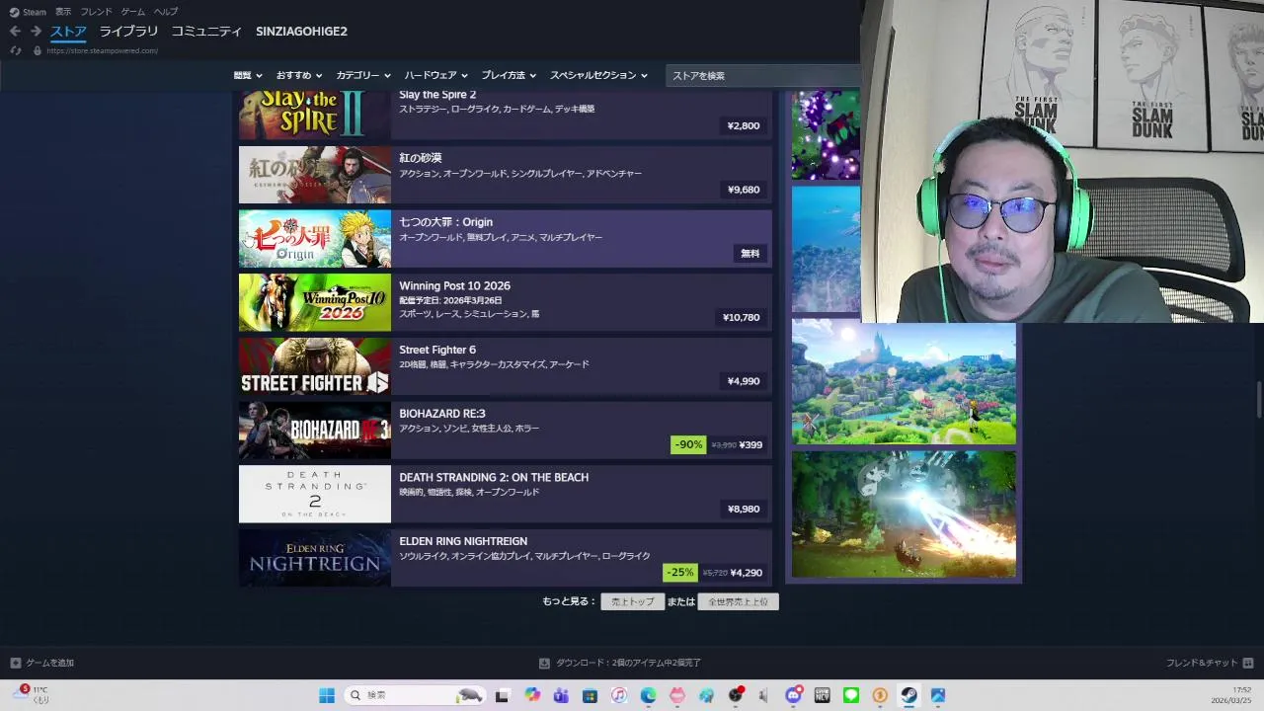
Task: Expand the 閲覧 dropdown
Action: (248, 75)
